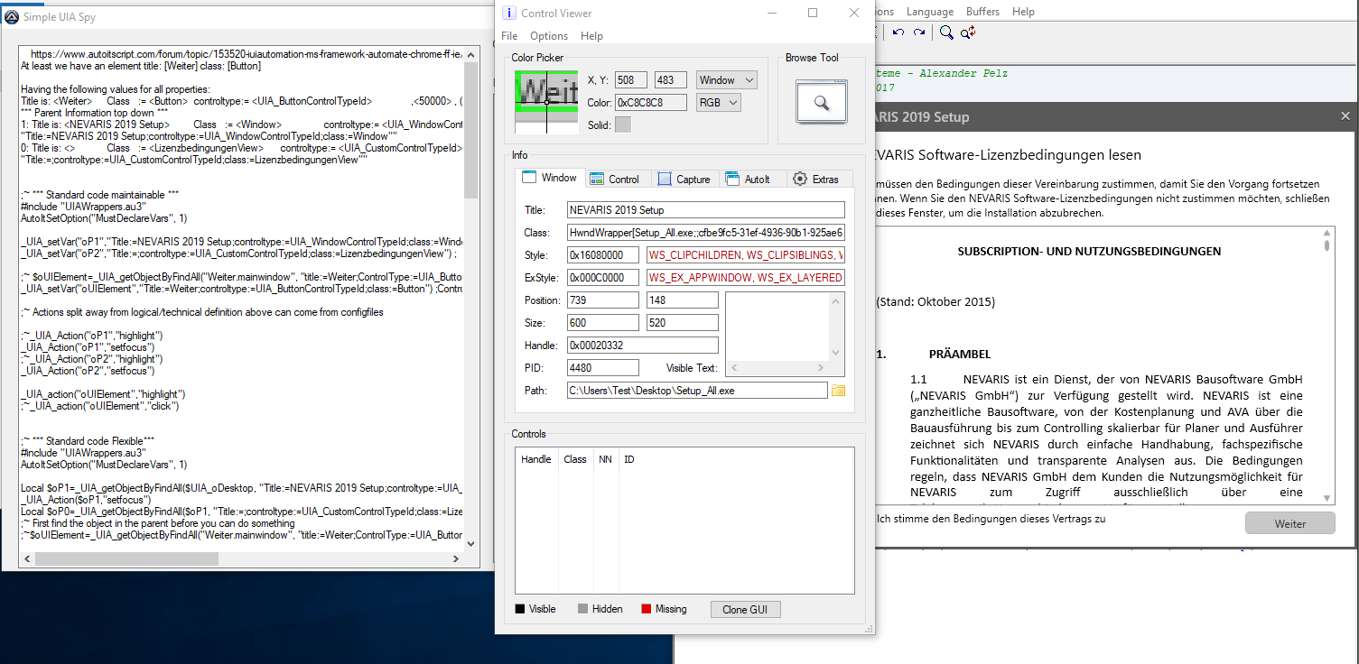Click the Color value field 0xC8C8C8
The image size is (1359, 664).
coord(651,102)
